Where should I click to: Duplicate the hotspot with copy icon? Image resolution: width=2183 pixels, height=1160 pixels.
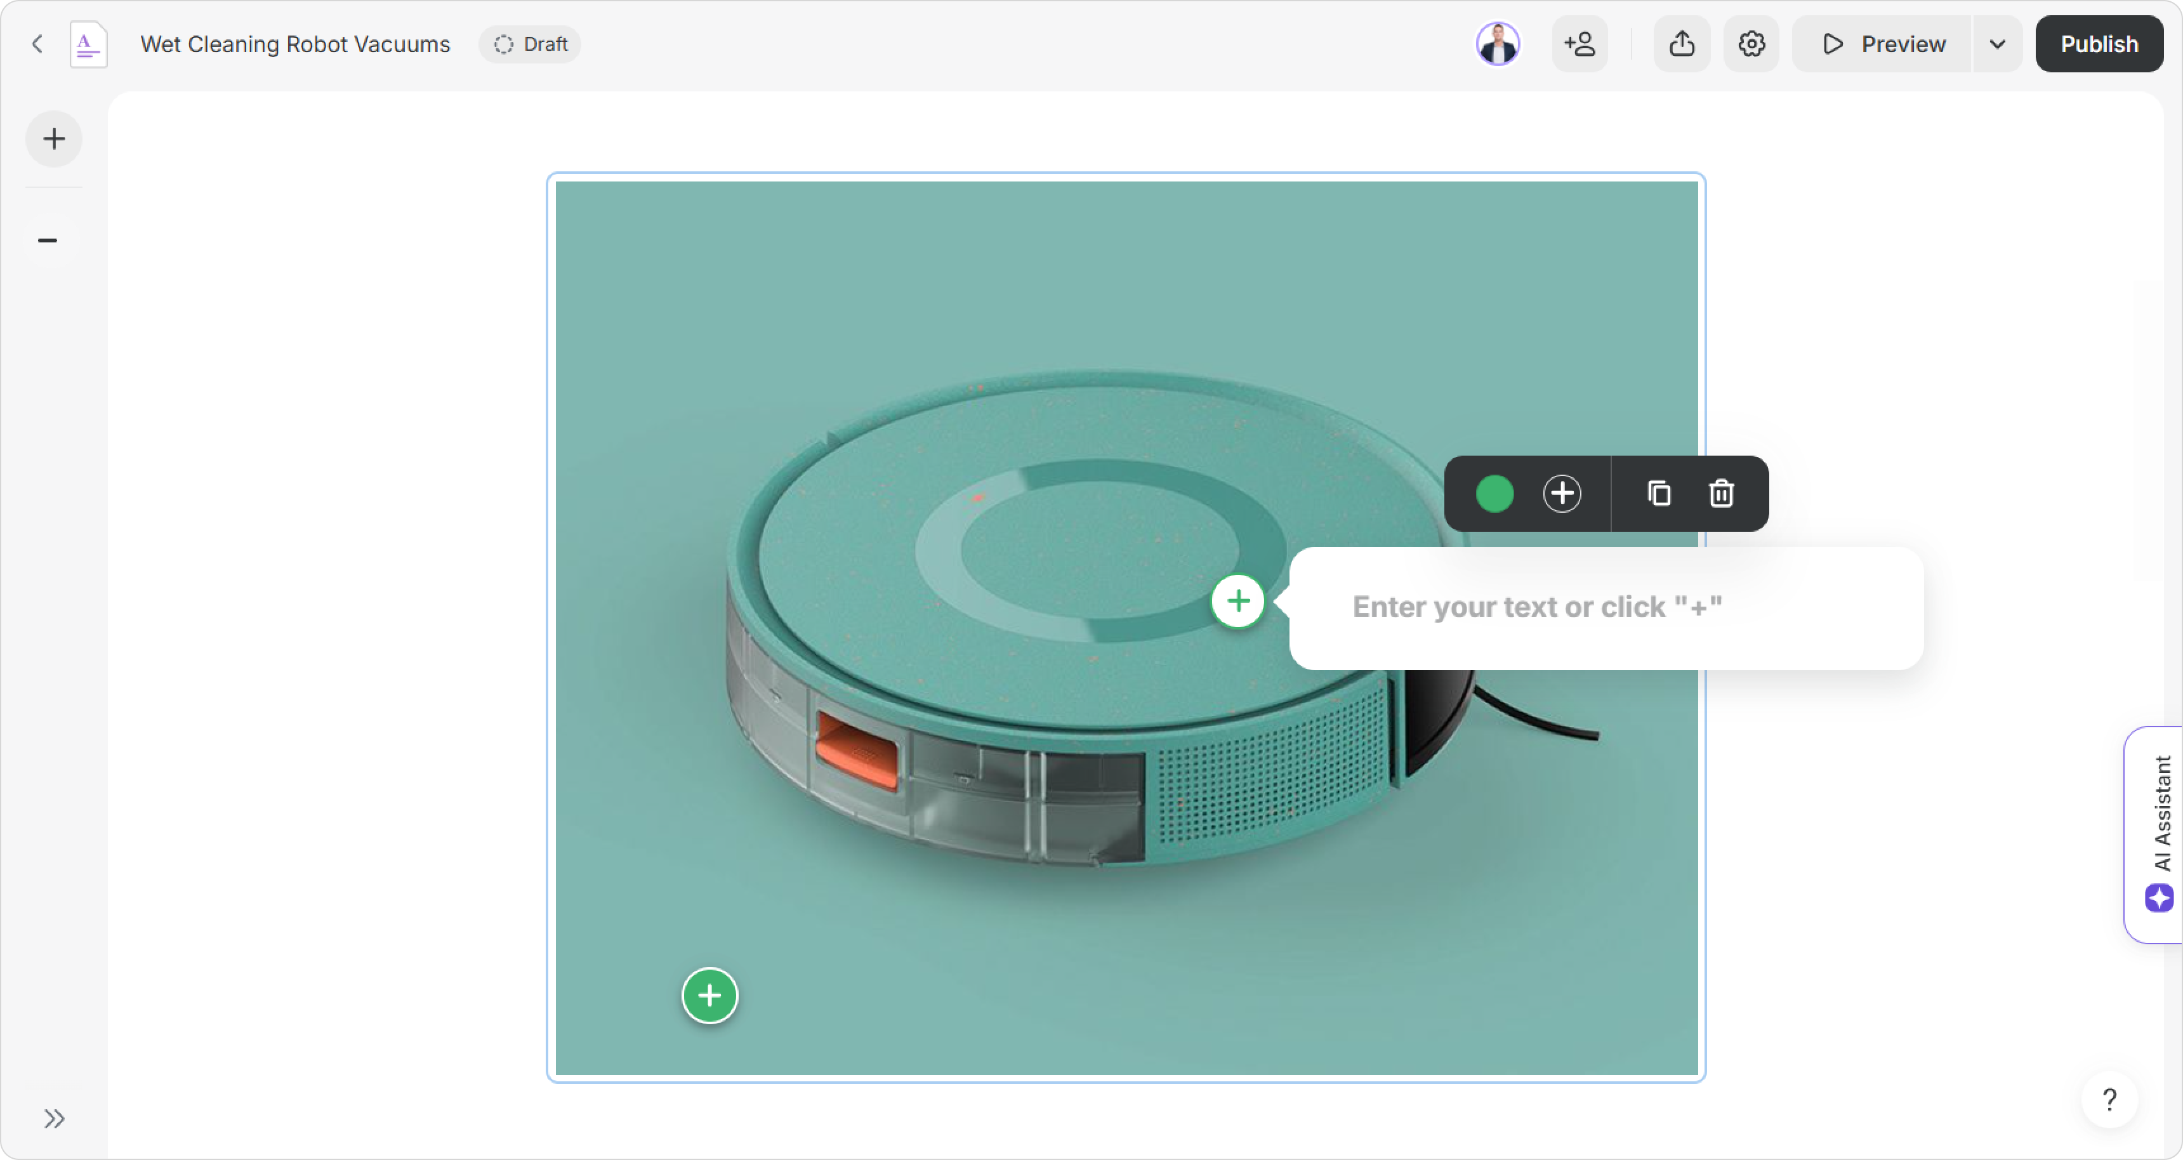pos(1658,493)
